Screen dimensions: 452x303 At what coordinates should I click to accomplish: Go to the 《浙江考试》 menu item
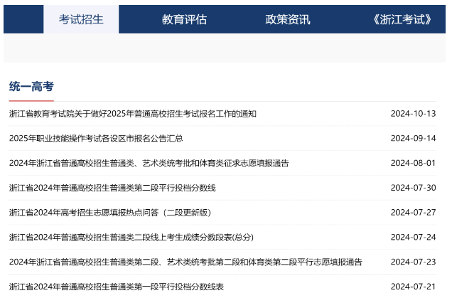[x=402, y=19]
